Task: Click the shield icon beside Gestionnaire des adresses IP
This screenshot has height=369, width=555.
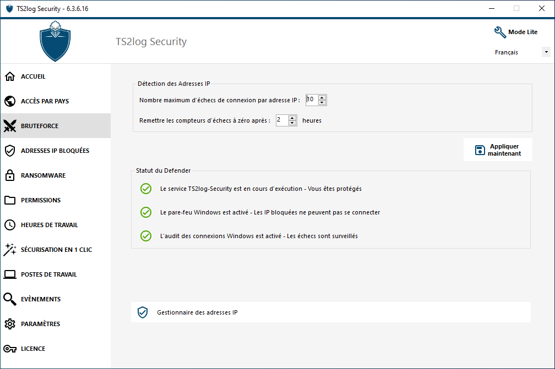Action: tap(143, 312)
